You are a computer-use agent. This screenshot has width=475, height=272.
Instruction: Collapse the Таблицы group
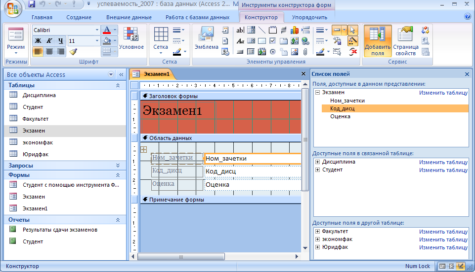click(x=118, y=85)
